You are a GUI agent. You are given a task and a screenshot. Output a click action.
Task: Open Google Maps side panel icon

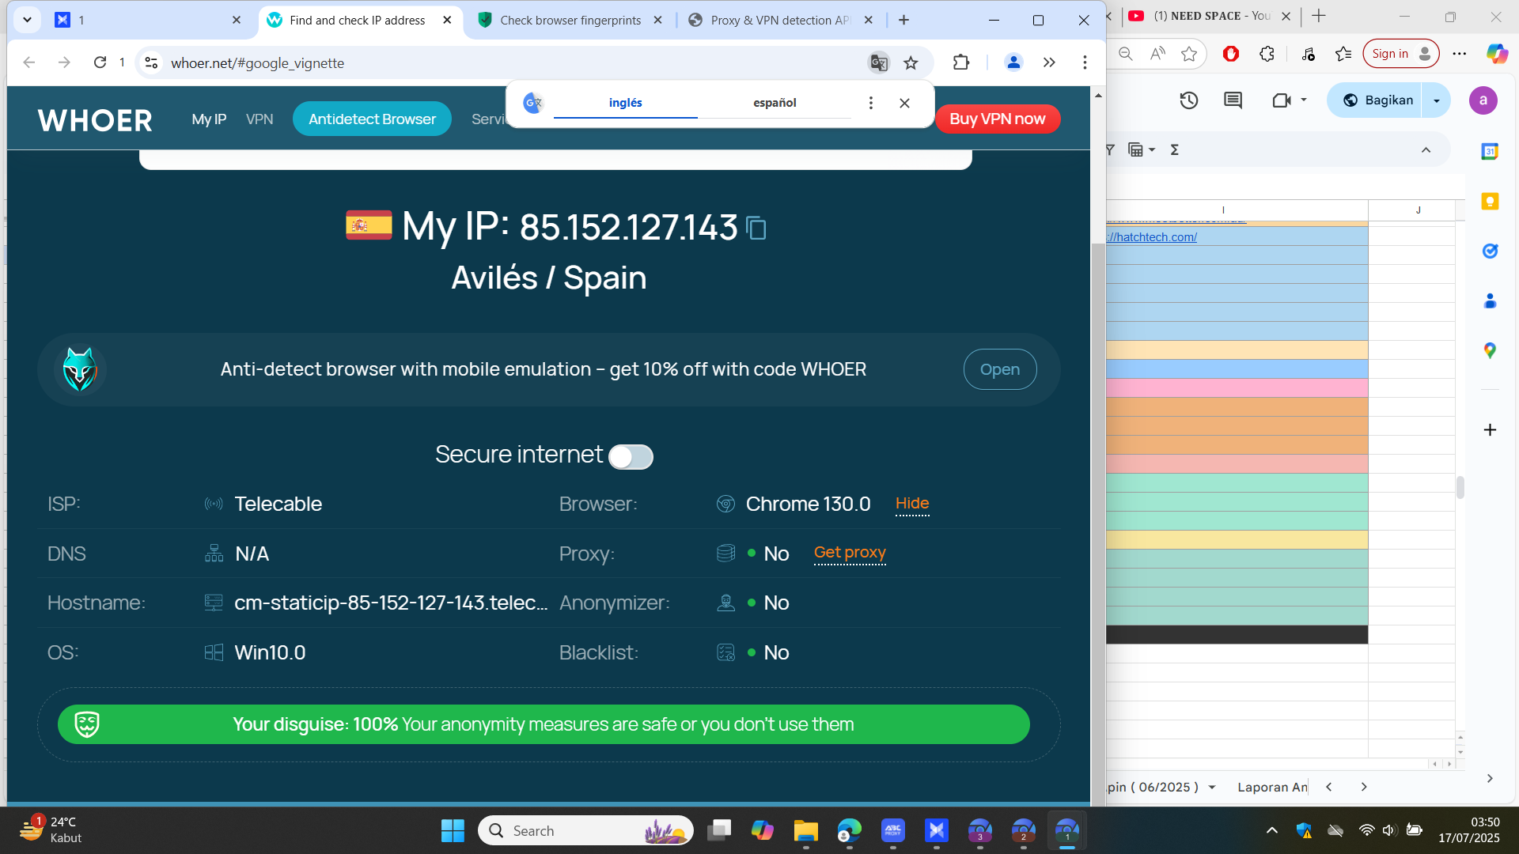click(1490, 350)
